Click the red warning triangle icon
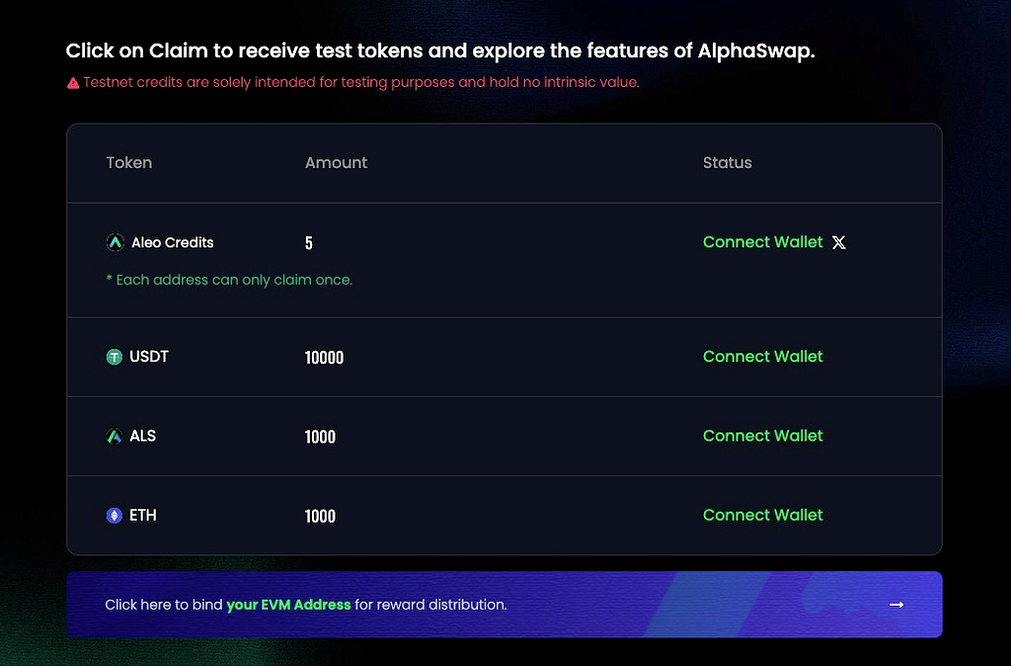Image resolution: width=1011 pixels, height=666 pixels. click(73, 83)
